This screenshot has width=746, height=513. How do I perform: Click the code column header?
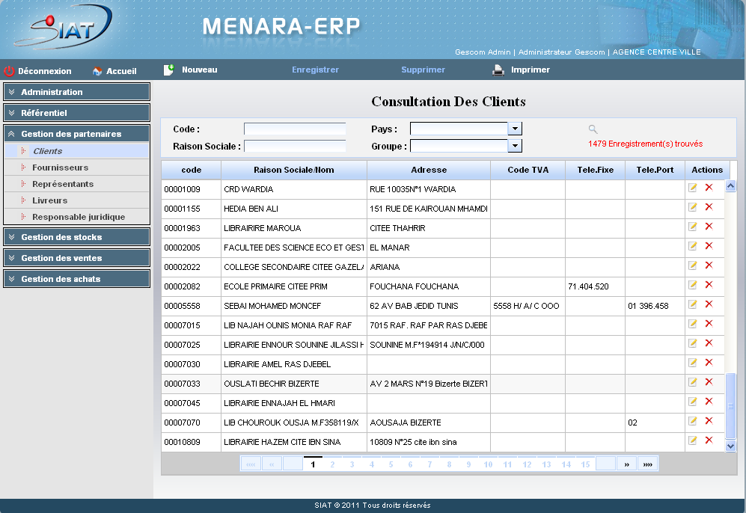(192, 170)
